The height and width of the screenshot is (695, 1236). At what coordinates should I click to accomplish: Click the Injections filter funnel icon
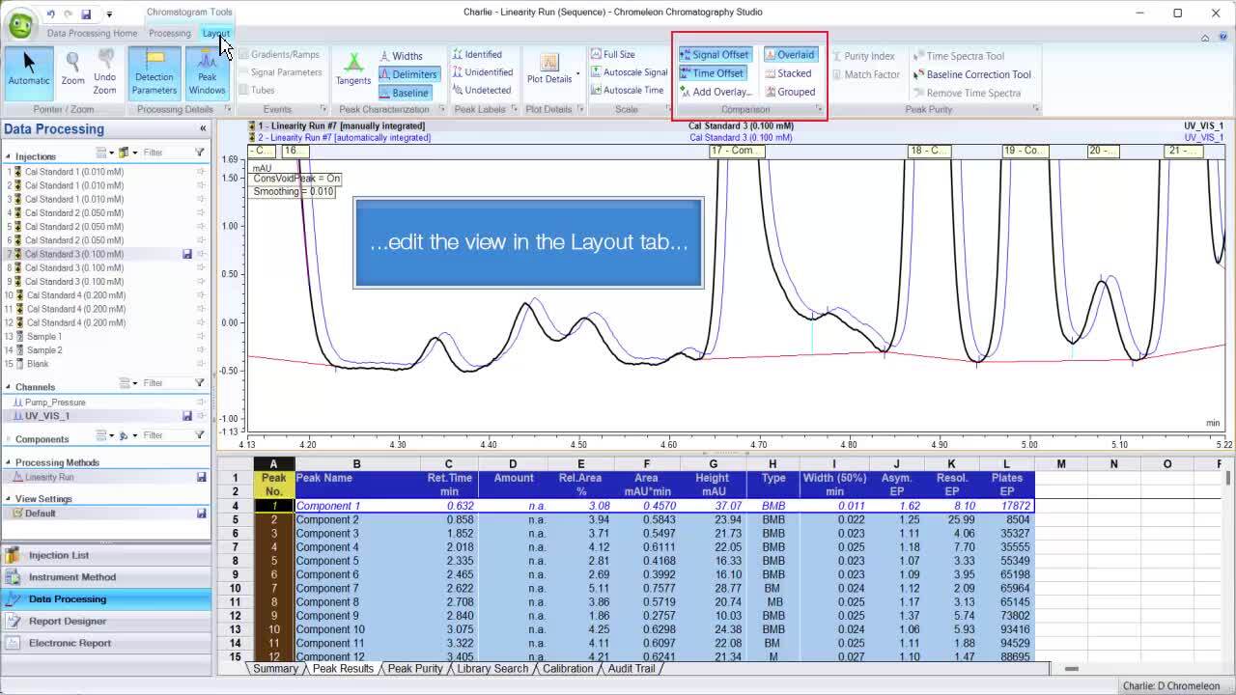pos(200,153)
